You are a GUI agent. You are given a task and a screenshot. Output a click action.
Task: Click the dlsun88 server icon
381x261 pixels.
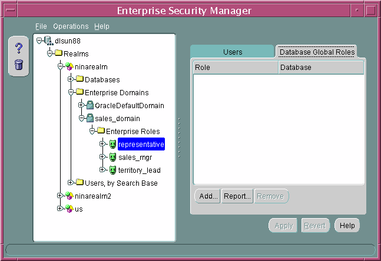coord(48,41)
